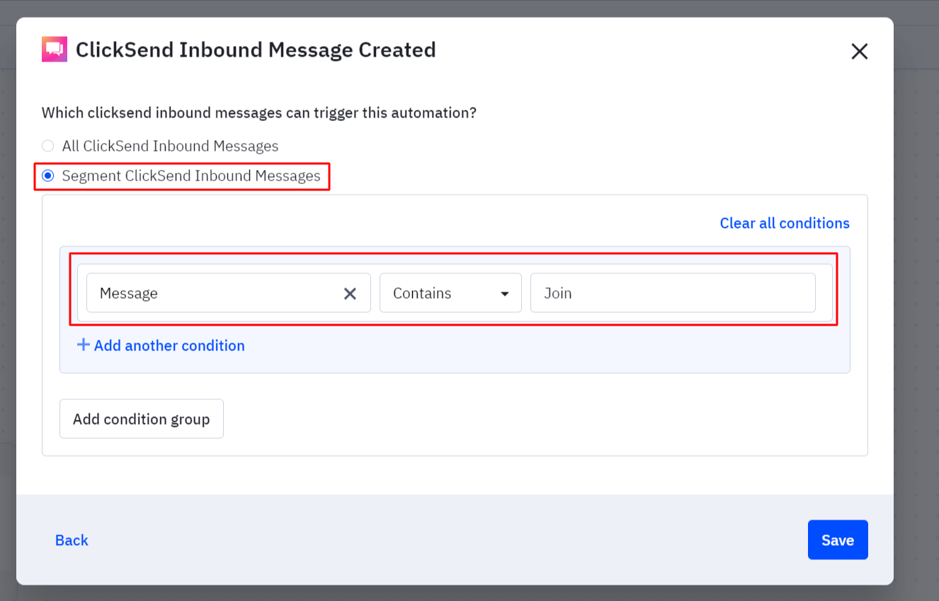Viewport: 939px width, 601px height.
Task: Select All ClickSend Inbound Messages radio button
Action: pyautogui.click(x=47, y=146)
